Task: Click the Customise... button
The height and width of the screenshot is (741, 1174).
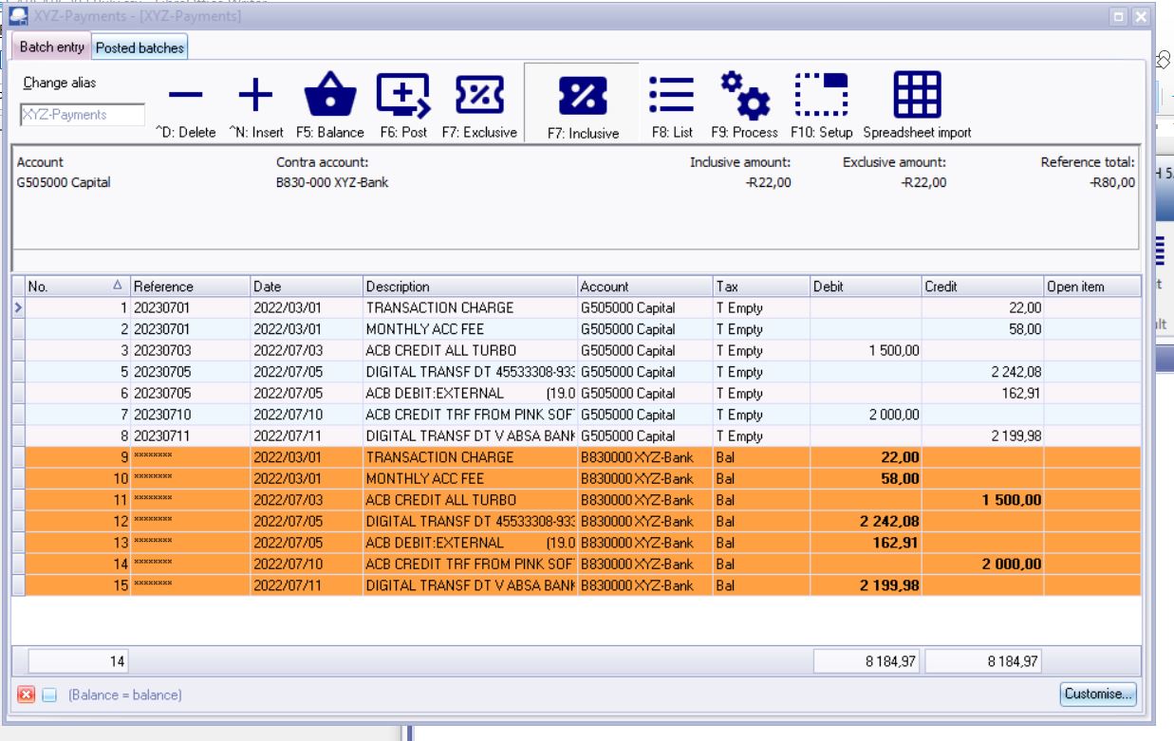Action: click(1097, 694)
